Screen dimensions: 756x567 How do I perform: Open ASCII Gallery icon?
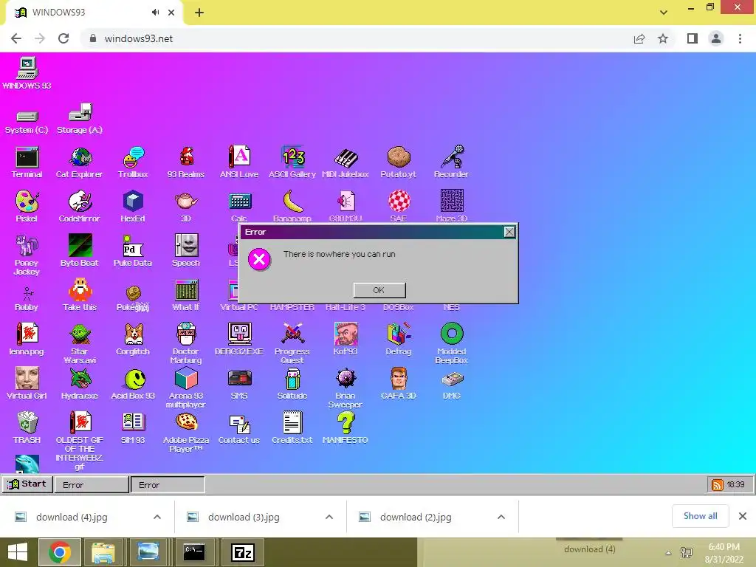click(x=292, y=162)
